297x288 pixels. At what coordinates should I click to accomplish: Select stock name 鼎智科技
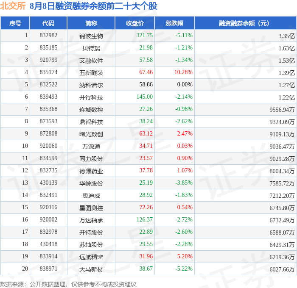pyautogui.click(x=91, y=122)
